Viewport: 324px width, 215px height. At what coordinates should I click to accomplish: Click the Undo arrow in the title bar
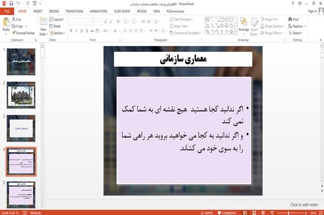pyautogui.click(x=18, y=4)
